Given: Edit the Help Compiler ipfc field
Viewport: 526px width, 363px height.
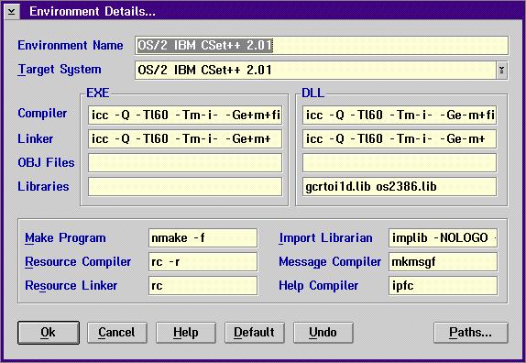Looking at the screenshot, I should tap(443, 285).
